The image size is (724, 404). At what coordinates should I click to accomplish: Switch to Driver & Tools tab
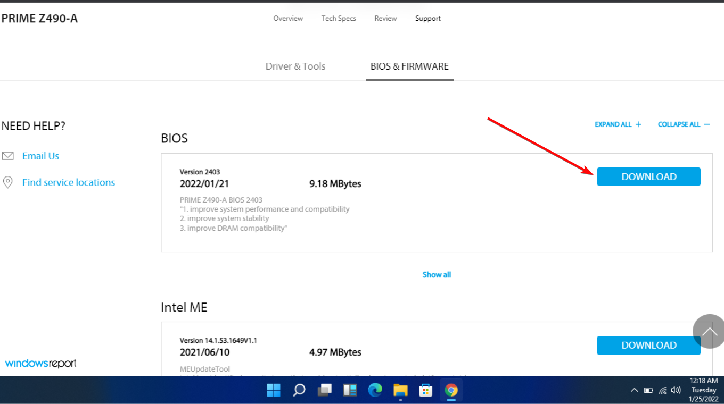[x=295, y=66]
